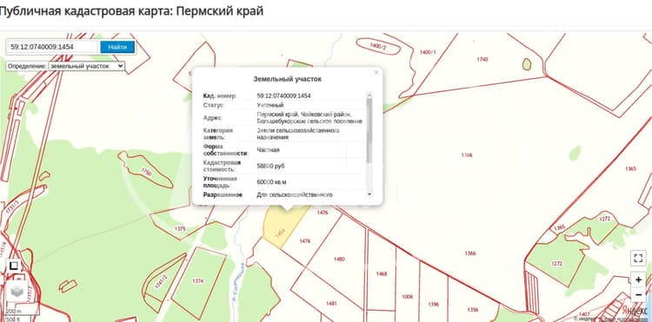652x322 pixels.
Task: Click parcel 1375 label on map
Action: click(181, 228)
